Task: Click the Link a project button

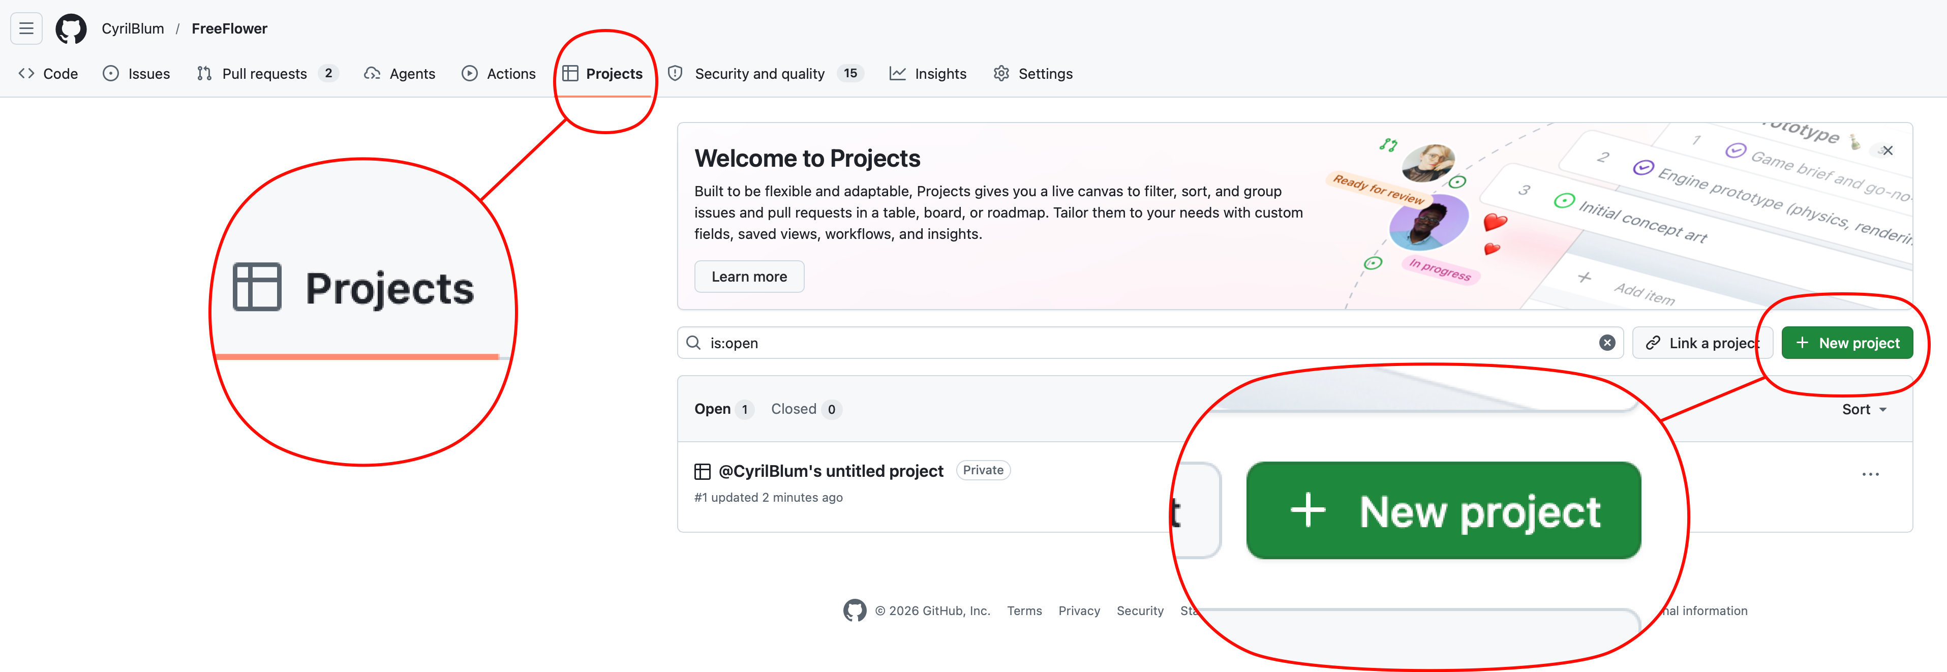Action: point(1702,343)
